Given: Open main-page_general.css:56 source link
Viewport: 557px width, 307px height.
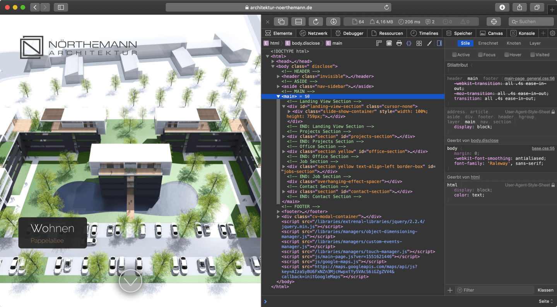Looking at the screenshot, I should [x=529, y=78].
